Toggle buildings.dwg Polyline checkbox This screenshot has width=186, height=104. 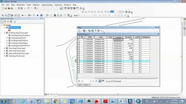10,40
